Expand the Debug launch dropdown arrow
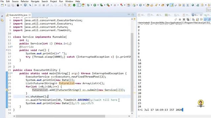This screenshot has height=118, width=211. click(x=91, y=5)
